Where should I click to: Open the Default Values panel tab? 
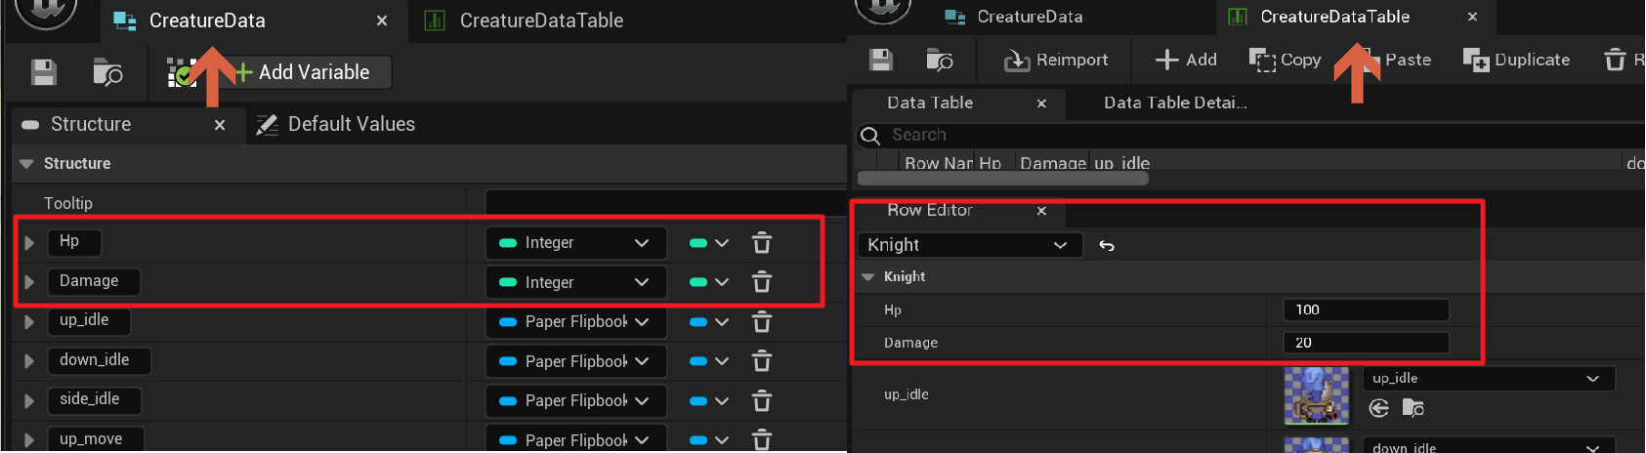[x=336, y=124]
